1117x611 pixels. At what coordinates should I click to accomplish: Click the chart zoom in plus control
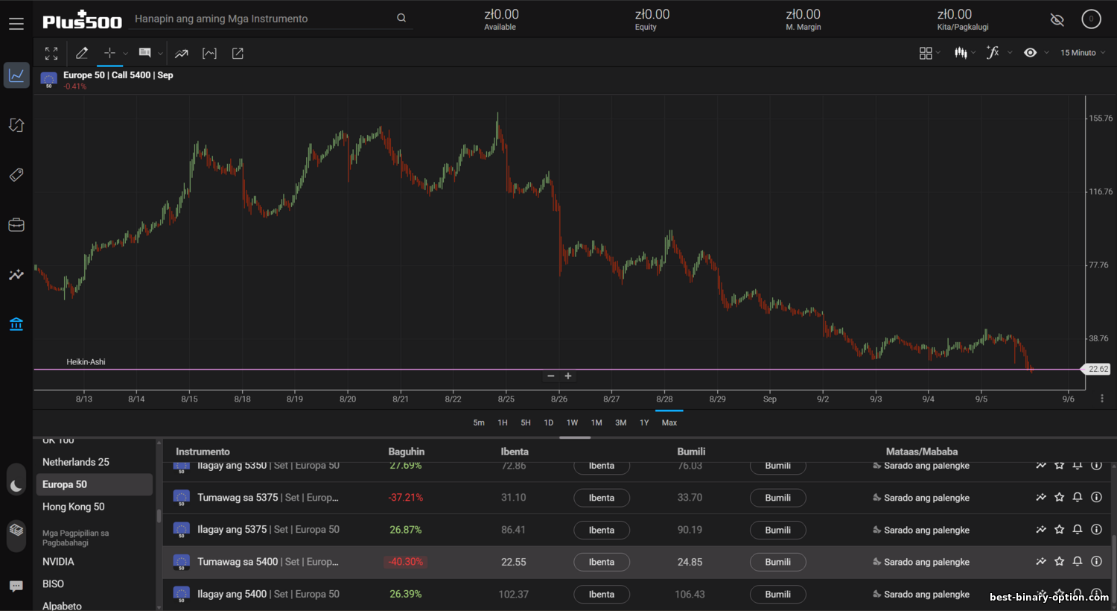pos(568,376)
